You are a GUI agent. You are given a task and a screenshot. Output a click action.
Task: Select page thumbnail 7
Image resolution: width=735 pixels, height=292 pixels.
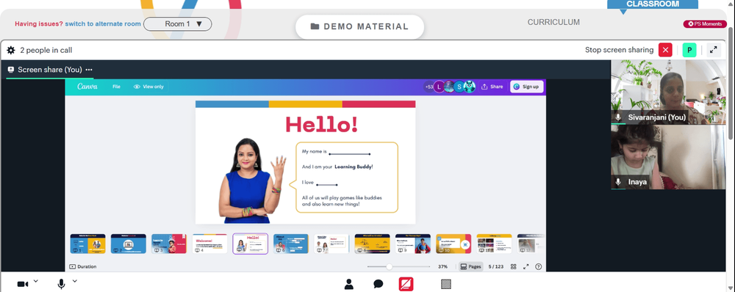tap(331, 244)
